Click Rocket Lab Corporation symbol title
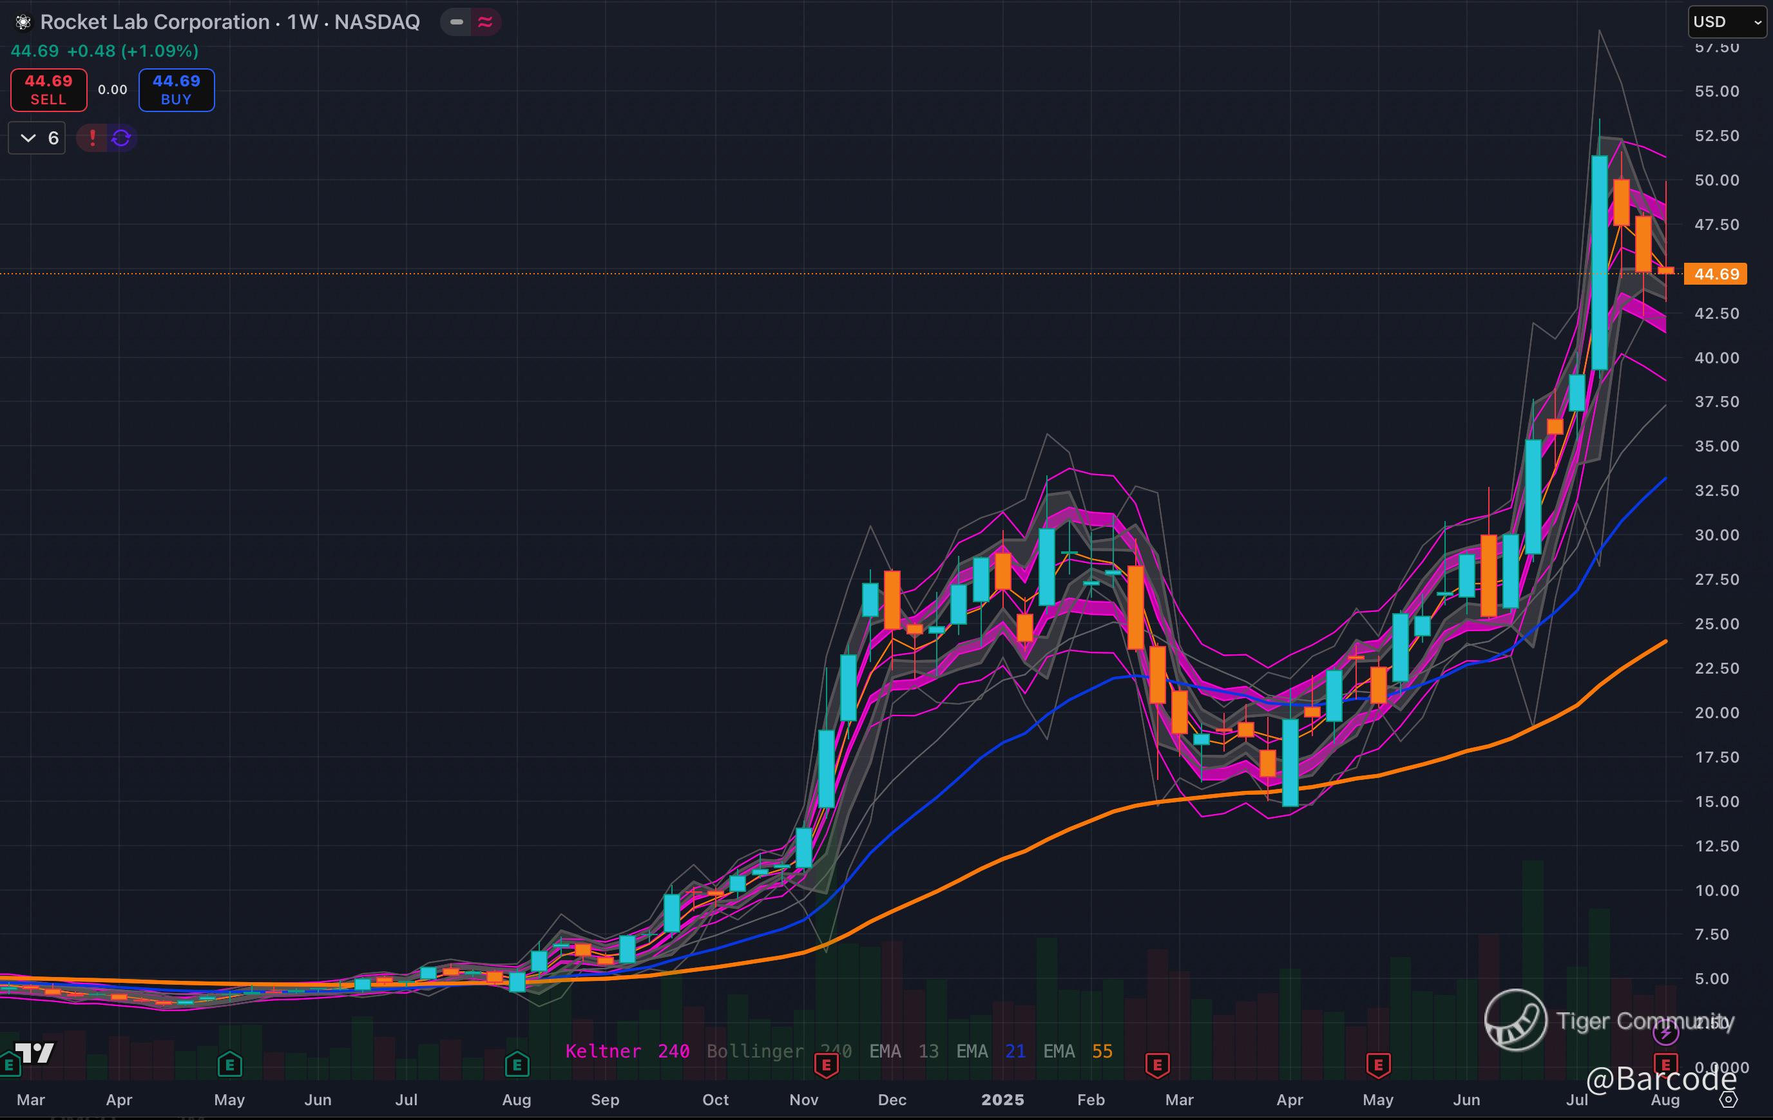1773x1120 pixels. [x=155, y=22]
